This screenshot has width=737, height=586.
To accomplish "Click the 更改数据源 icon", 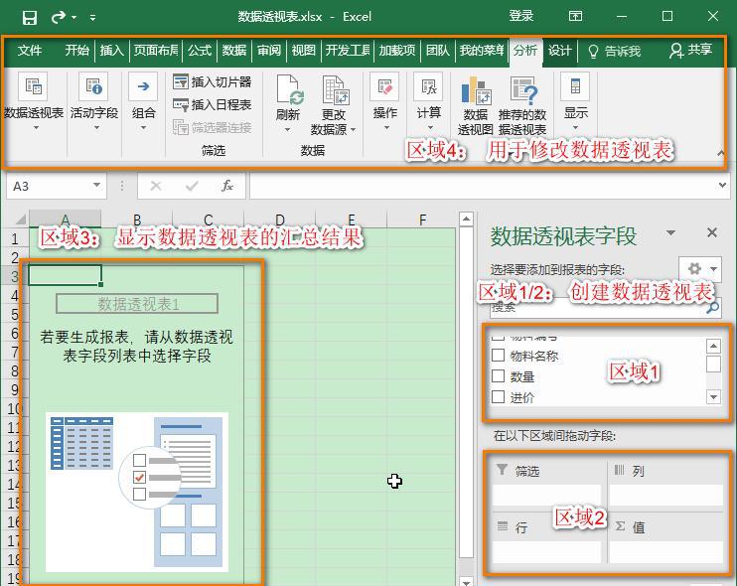I will 335,88.
